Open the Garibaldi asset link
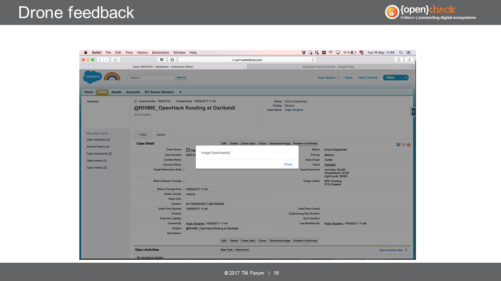This screenshot has width=501, height=281. click(x=330, y=165)
